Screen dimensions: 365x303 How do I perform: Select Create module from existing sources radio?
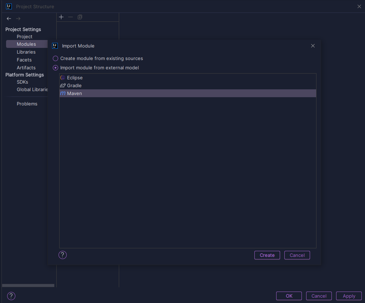coord(55,58)
